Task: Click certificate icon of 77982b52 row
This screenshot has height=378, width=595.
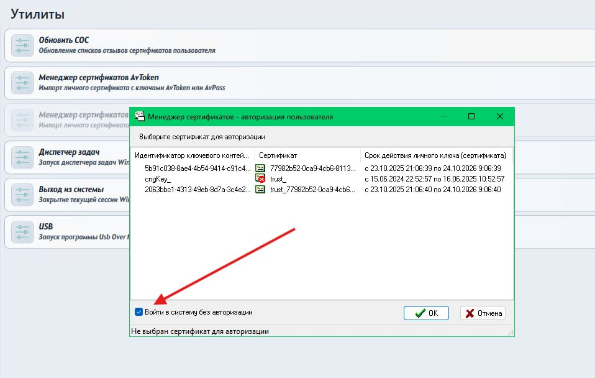Action: tap(261, 168)
